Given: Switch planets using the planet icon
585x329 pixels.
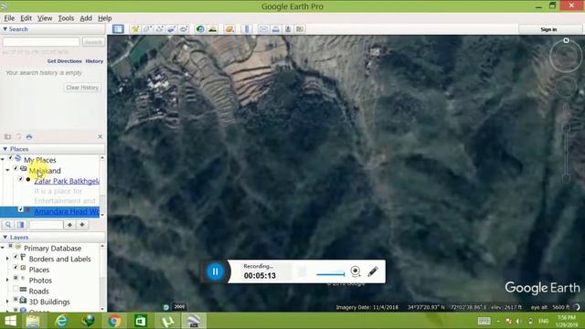Looking at the screenshot, I should click(x=229, y=29).
